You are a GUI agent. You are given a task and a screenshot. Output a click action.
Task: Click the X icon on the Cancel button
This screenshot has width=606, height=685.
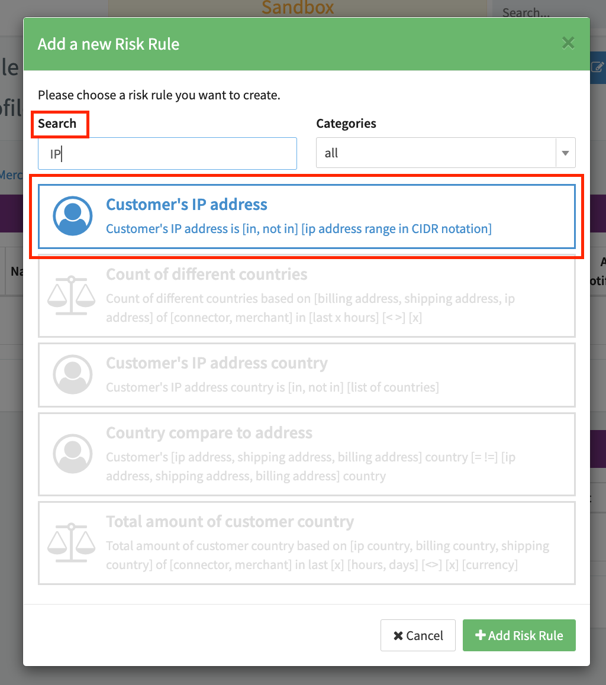click(x=398, y=636)
